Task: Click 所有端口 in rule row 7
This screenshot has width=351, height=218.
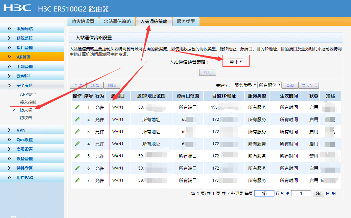Action: click(x=188, y=180)
